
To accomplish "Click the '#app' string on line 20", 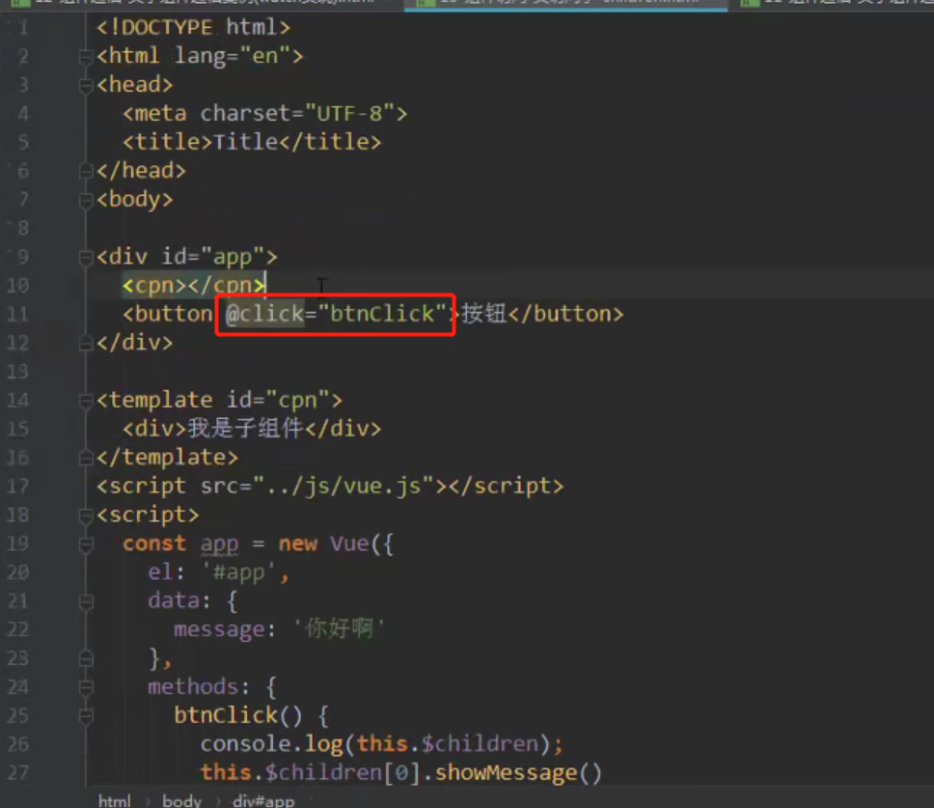I will (x=239, y=572).
